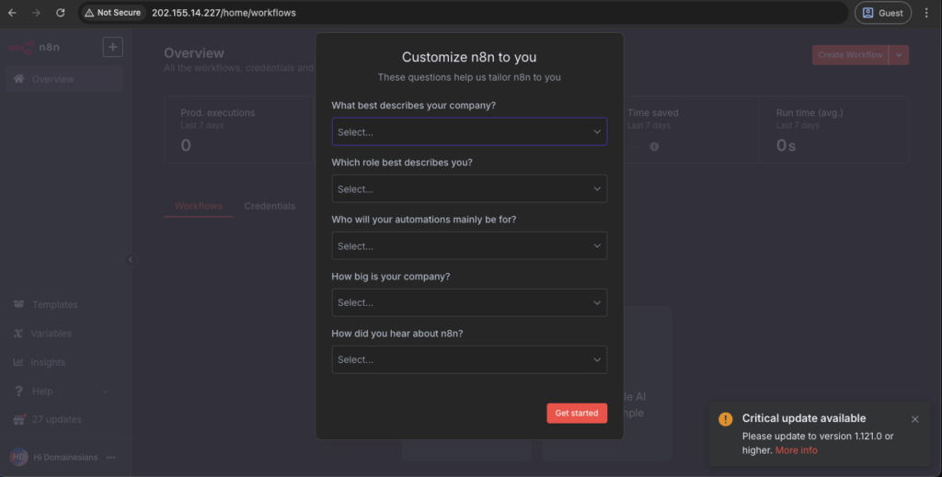The height and width of the screenshot is (477, 942).
Task: Switch to the Credentials tab
Action: coord(270,206)
